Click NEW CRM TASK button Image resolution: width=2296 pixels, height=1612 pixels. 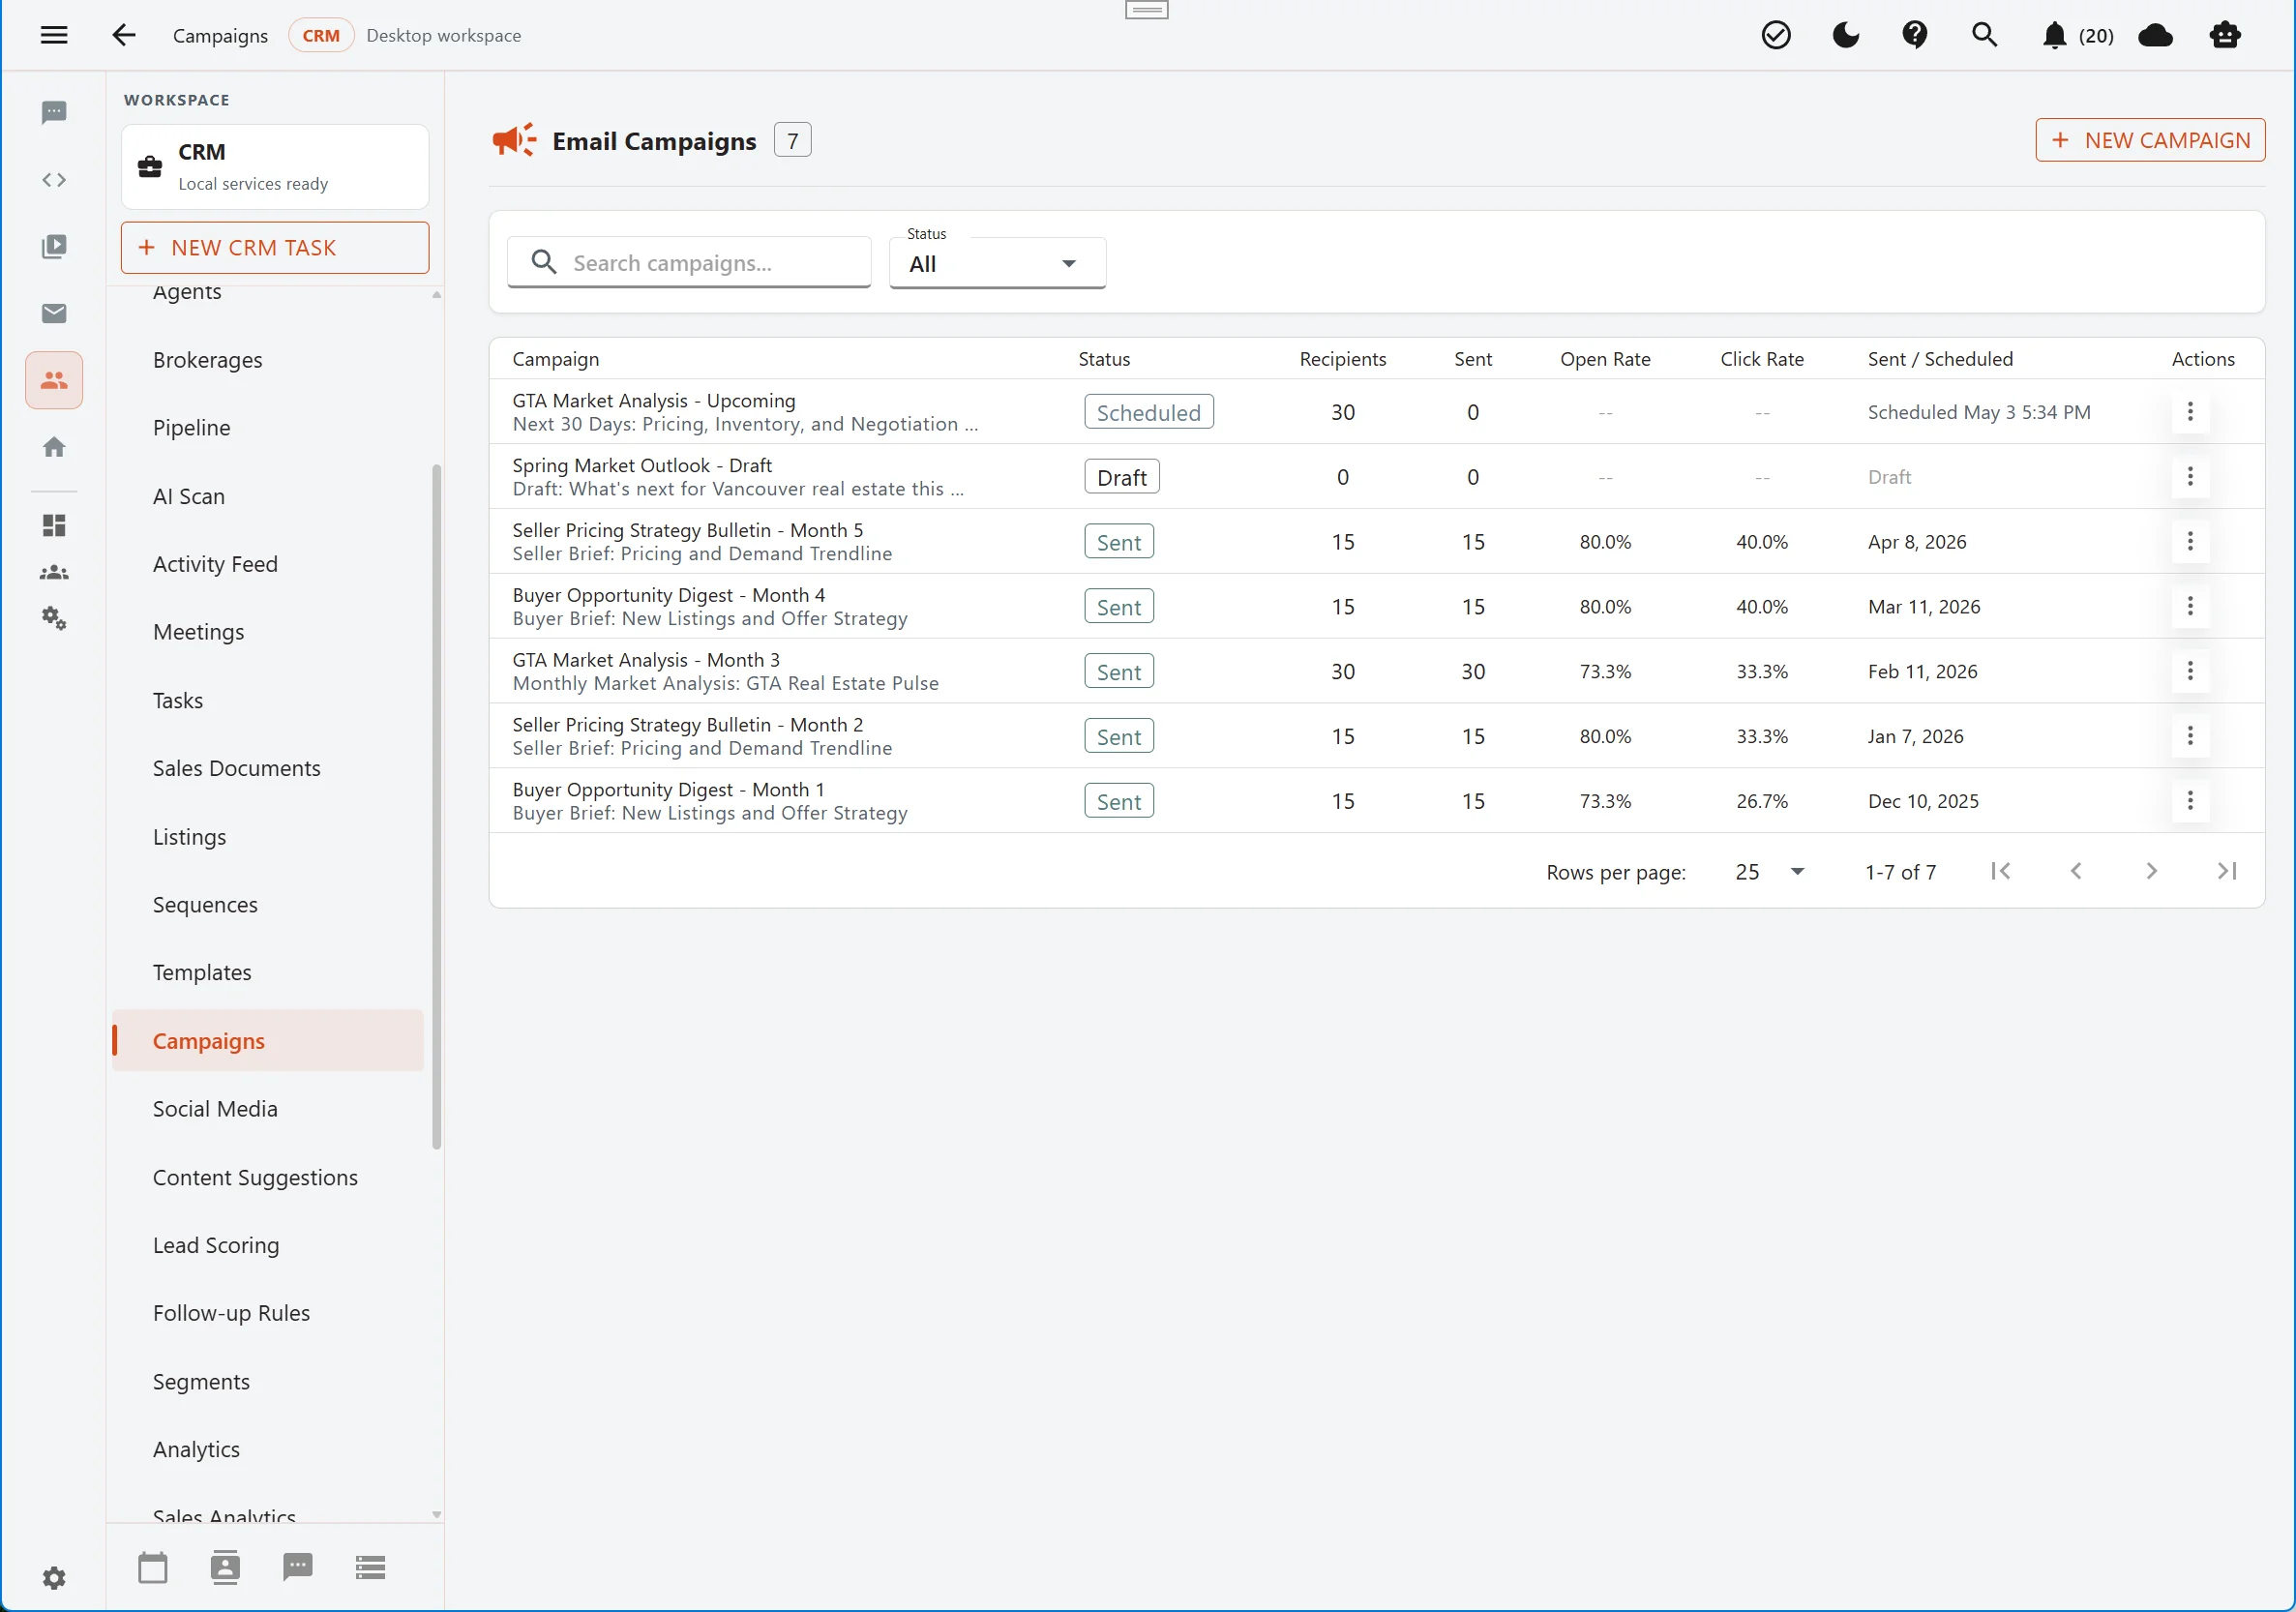coord(275,247)
